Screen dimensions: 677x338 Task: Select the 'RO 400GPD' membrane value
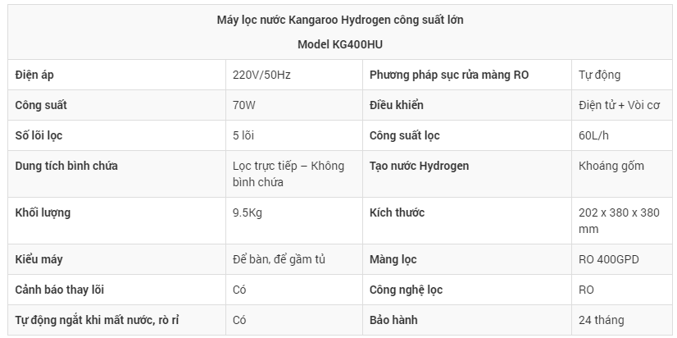coord(608,259)
